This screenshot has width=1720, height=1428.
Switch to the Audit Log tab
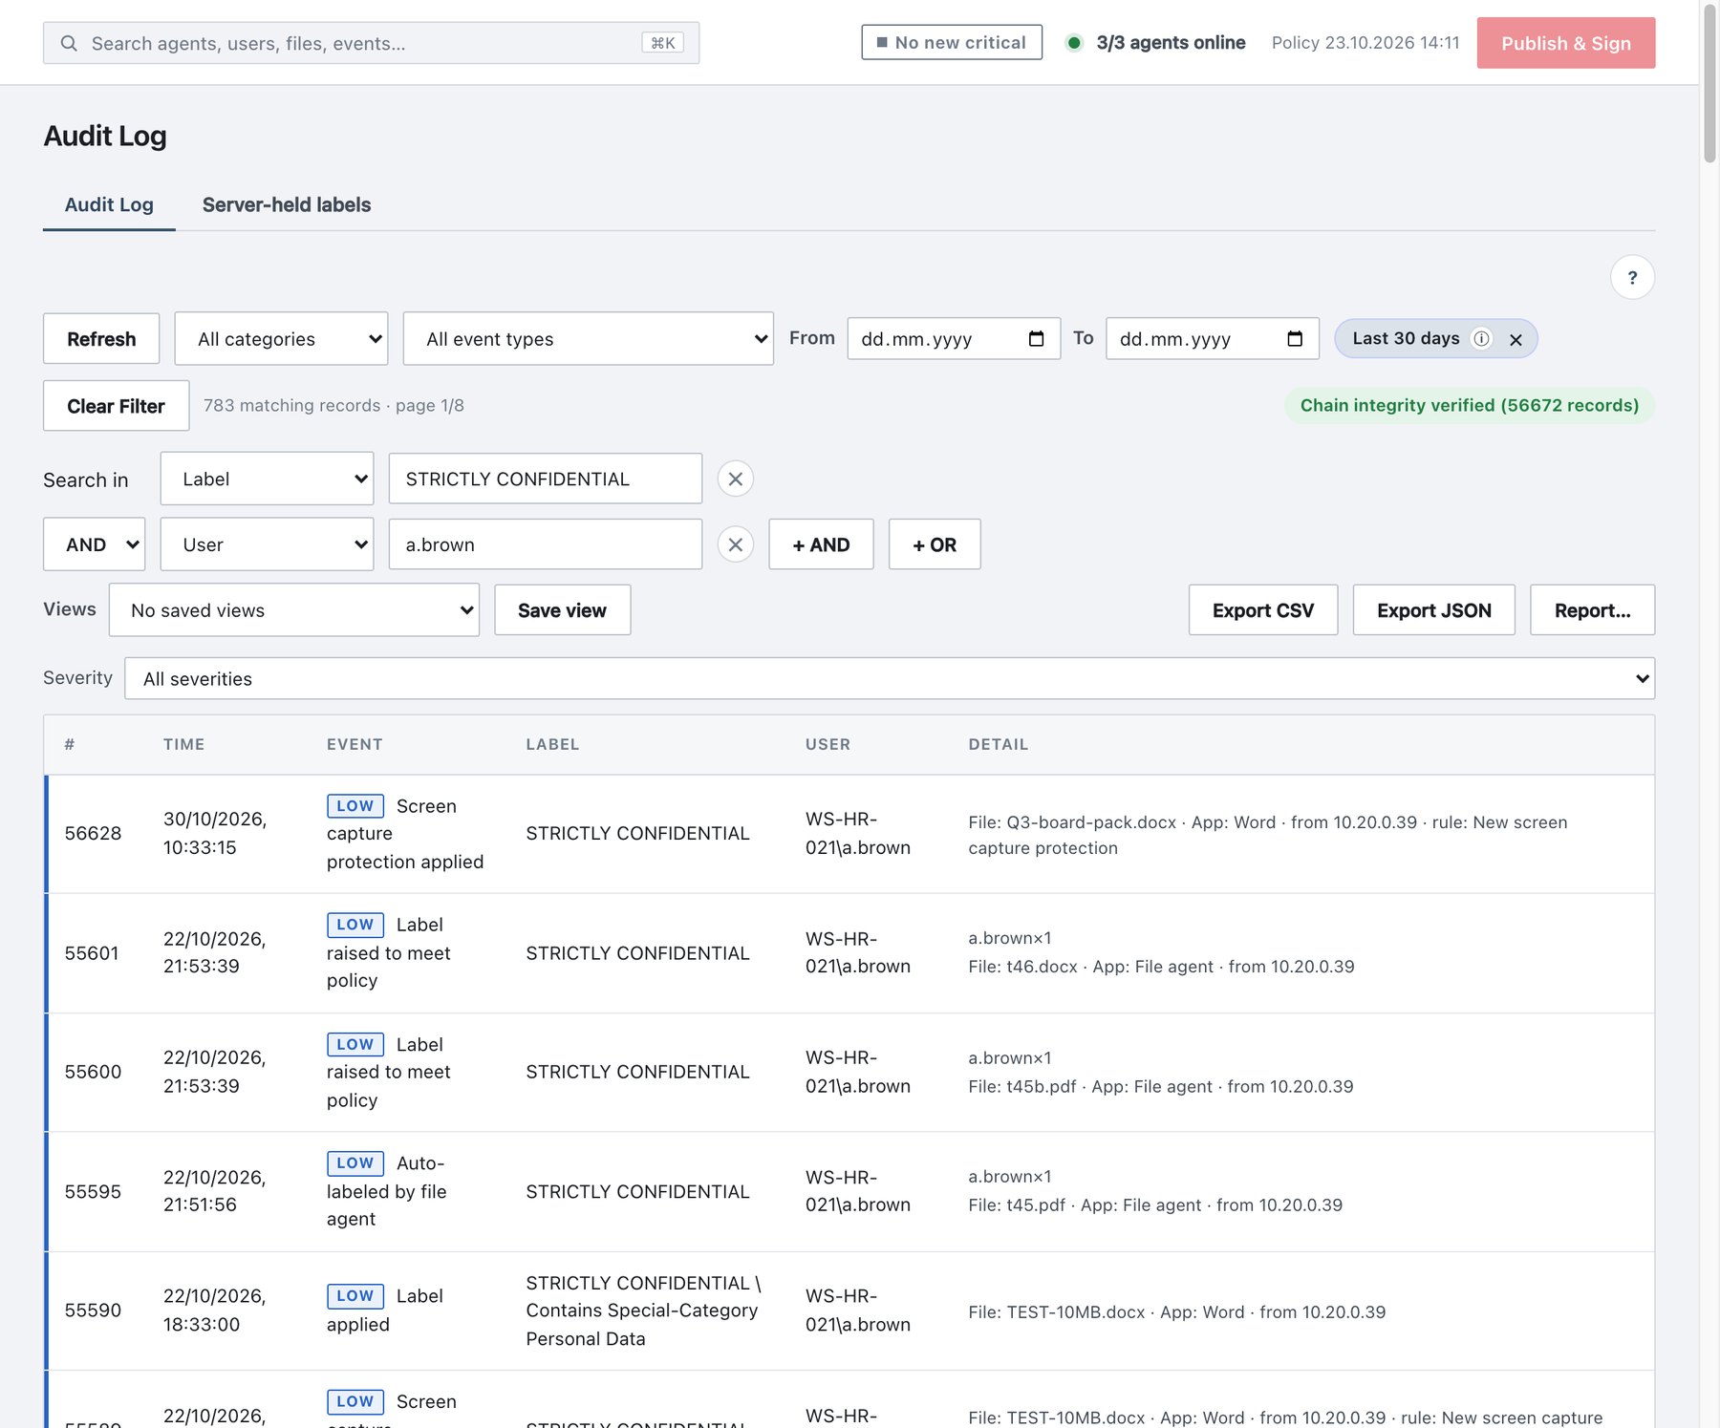pos(109,204)
